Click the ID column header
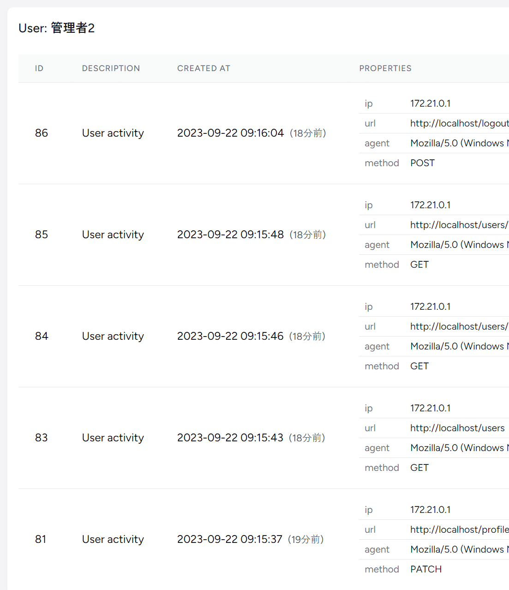The height and width of the screenshot is (590, 509). (39, 68)
